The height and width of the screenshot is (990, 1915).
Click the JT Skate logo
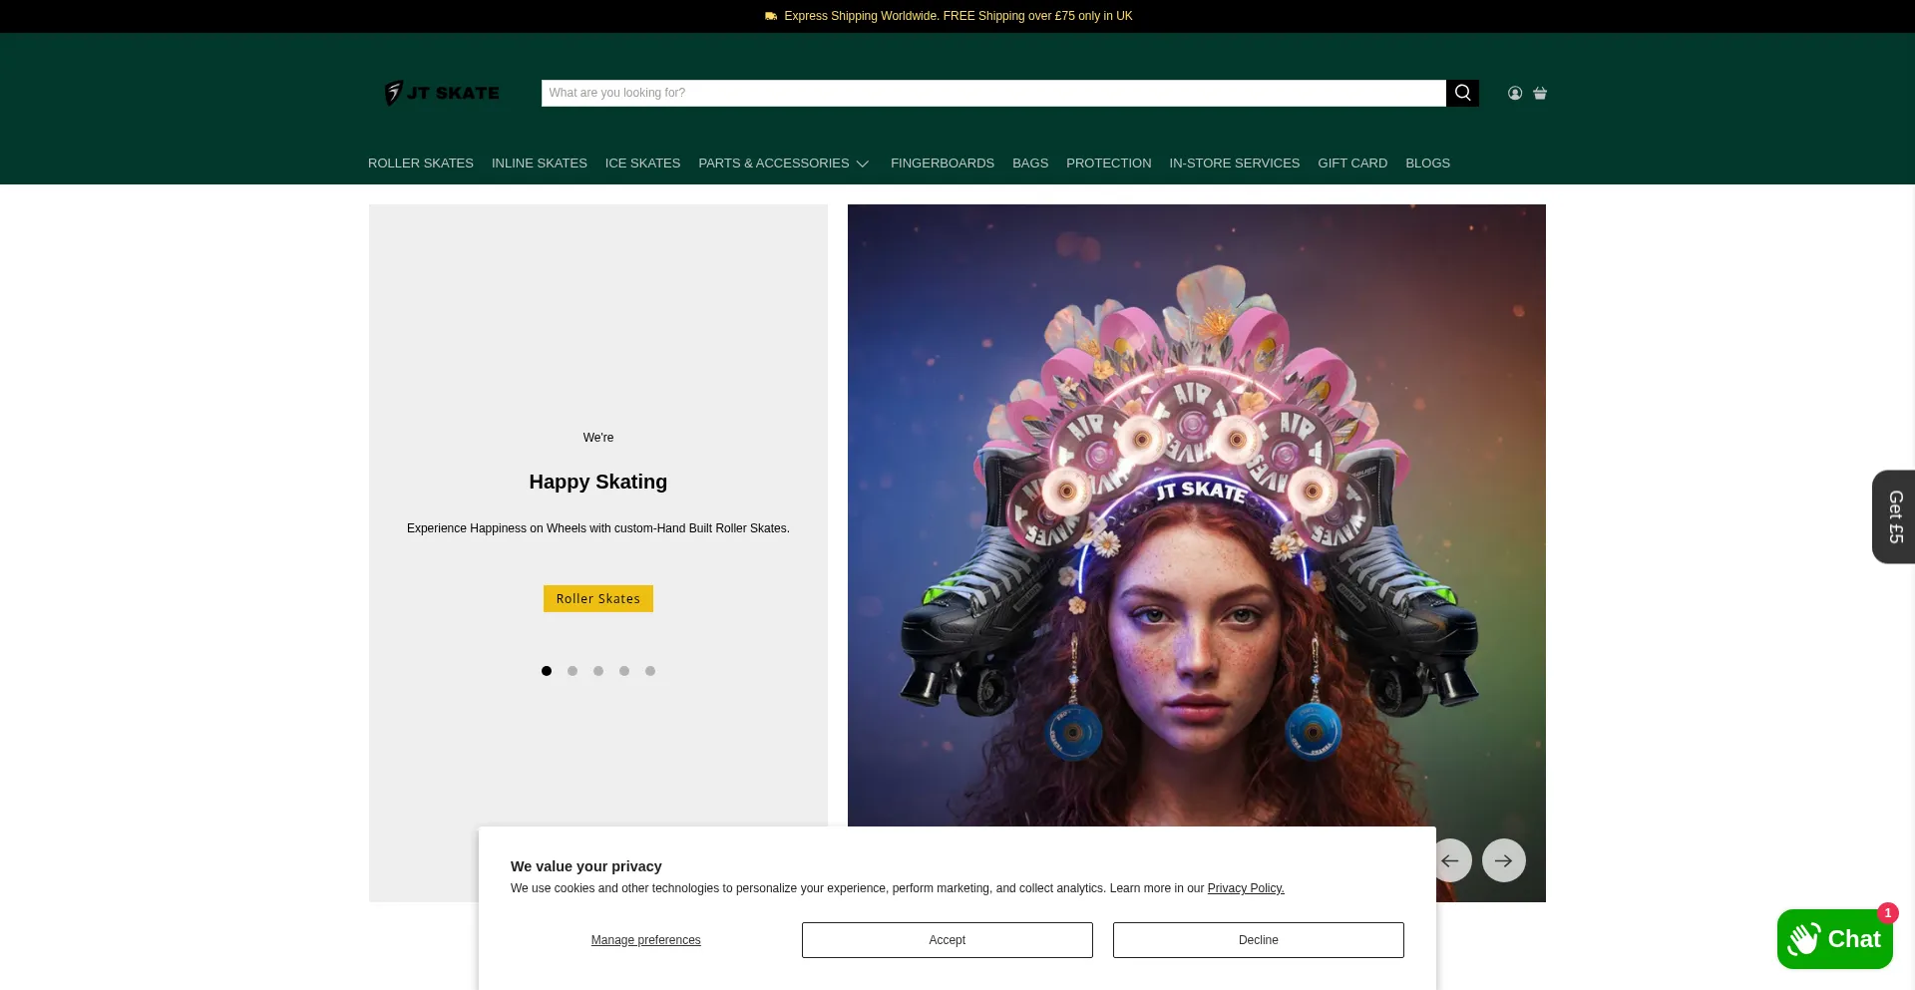coord(443,93)
